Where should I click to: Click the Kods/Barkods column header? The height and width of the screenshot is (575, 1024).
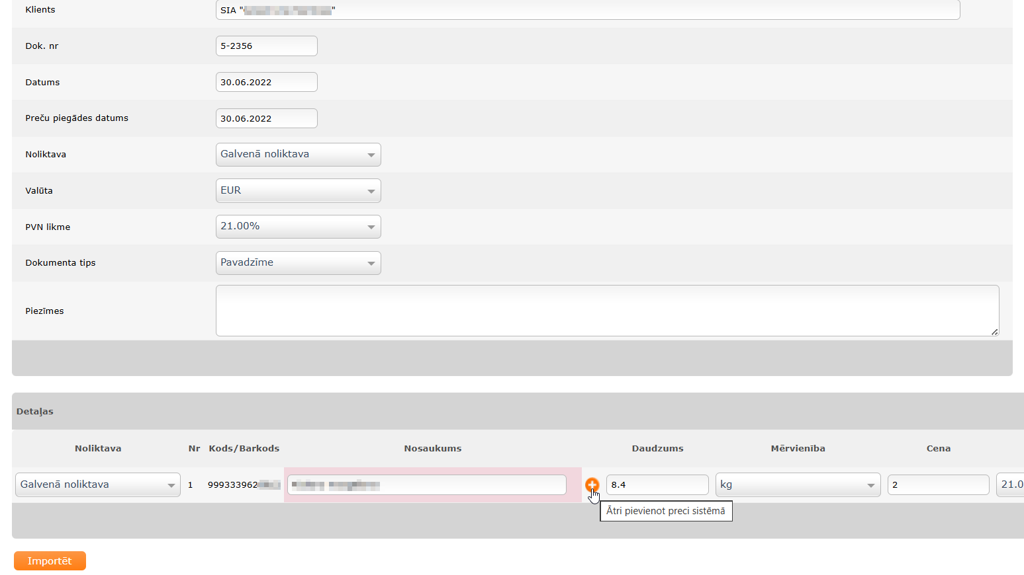(244, 448)
